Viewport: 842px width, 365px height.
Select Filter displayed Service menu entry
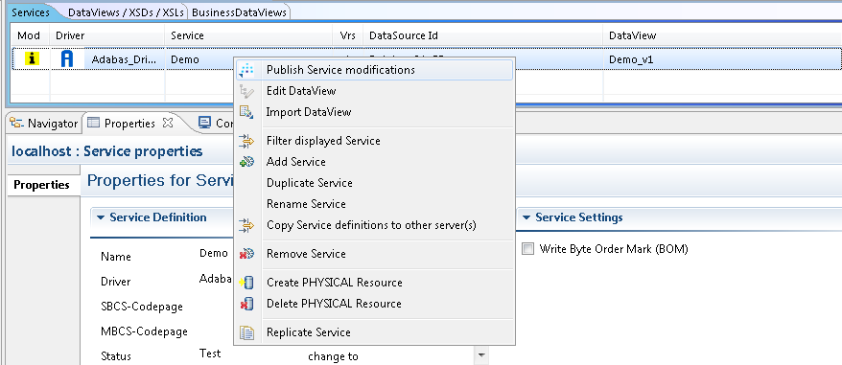[373, 141]
